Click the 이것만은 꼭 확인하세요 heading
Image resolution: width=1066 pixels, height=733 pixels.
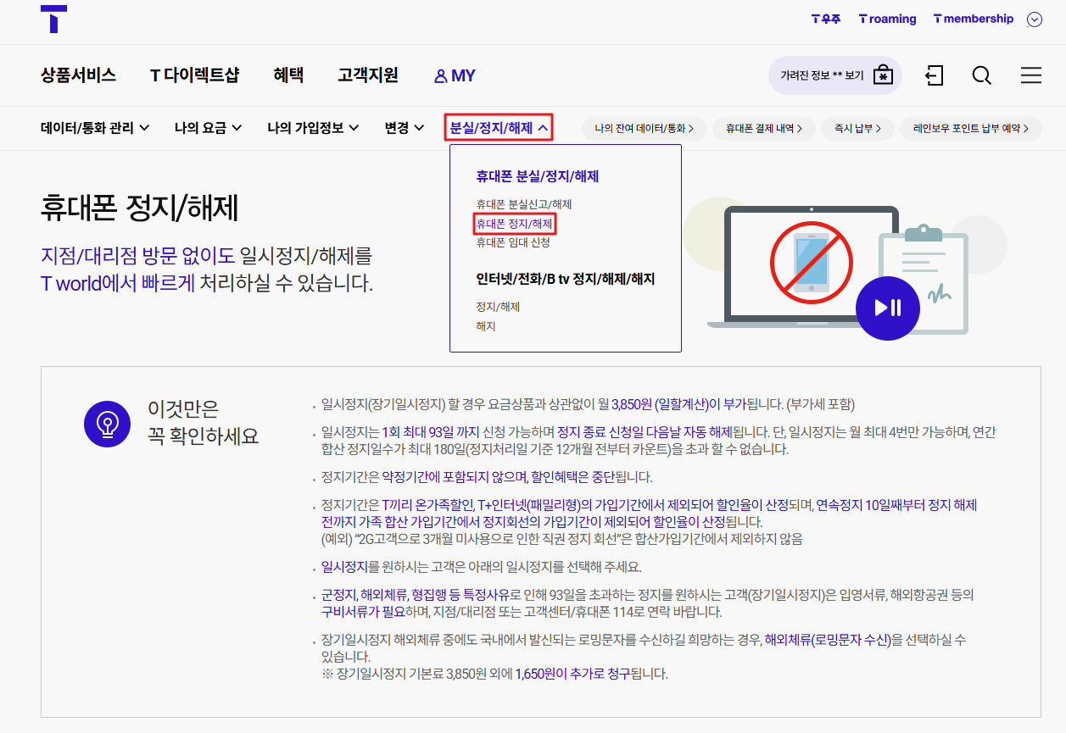click(x=204, y=423)
